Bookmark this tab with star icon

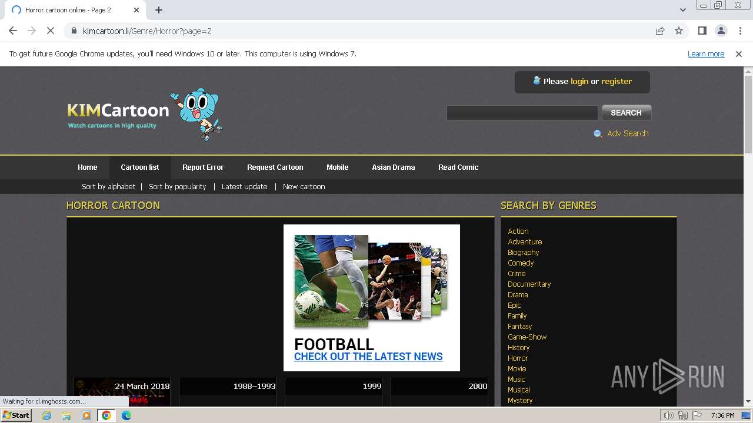click(679, 31)
